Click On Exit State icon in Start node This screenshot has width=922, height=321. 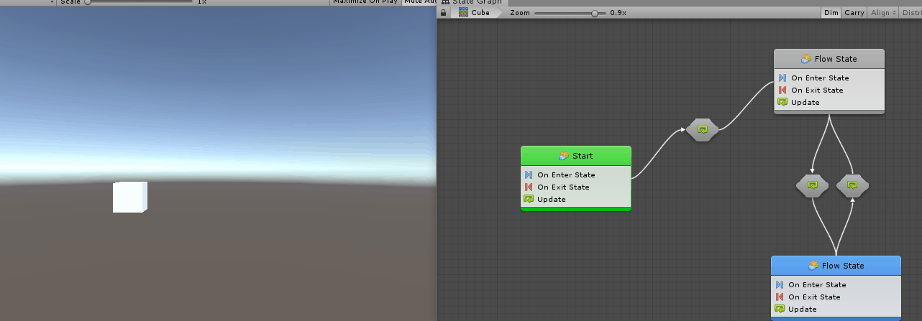[x=529, y=187]
